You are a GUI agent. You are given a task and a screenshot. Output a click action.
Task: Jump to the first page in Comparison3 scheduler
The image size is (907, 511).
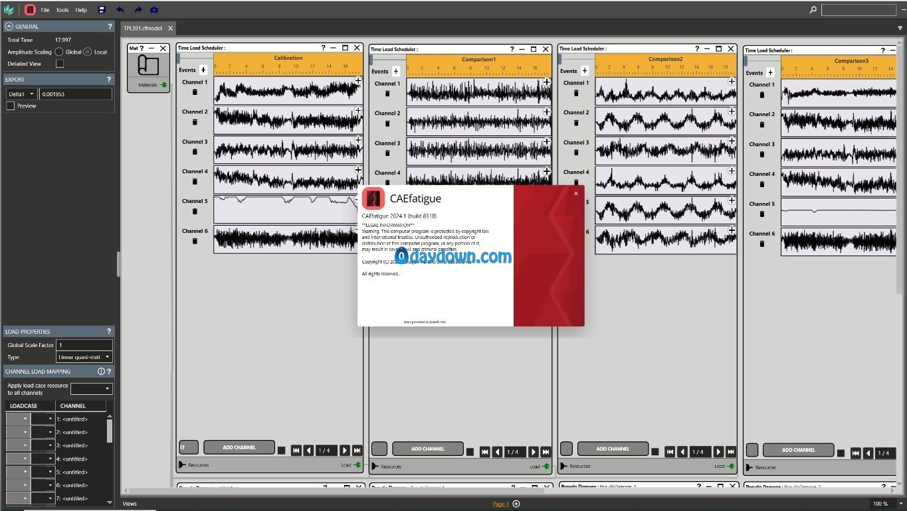coord(855,453)
